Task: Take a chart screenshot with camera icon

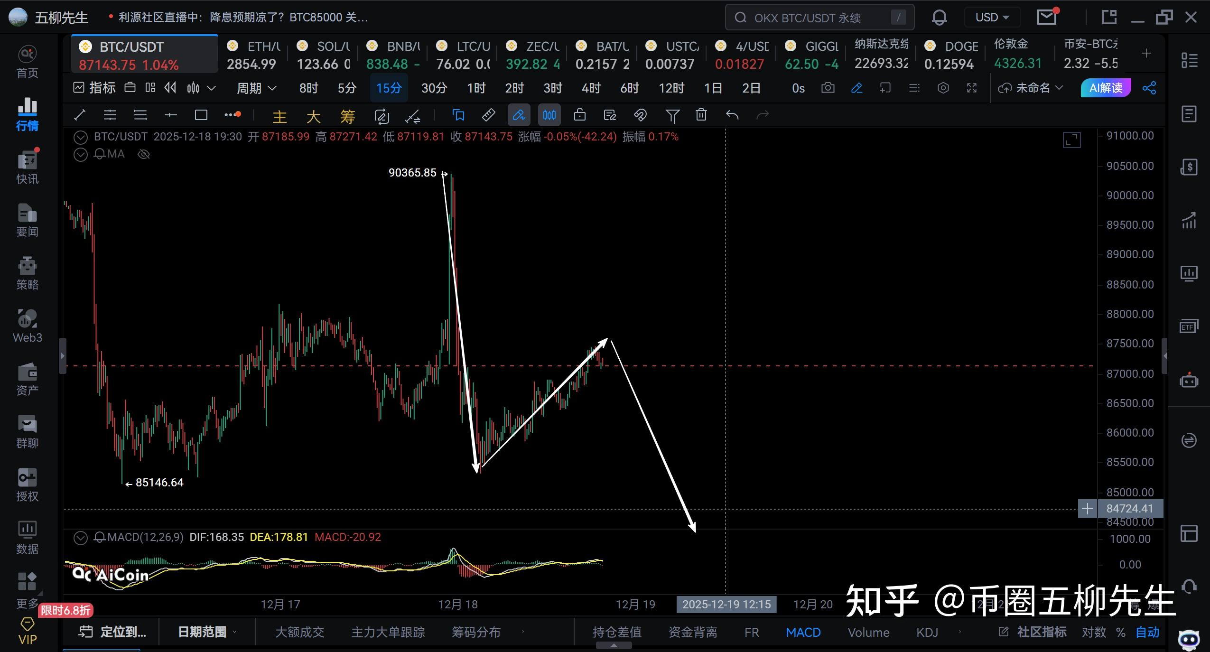Action: click(x=828, y=88)
